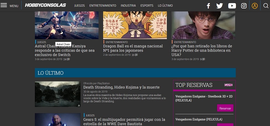Open LO ÚLTIMO in top navigation
The height and width of the screenshot is (126, 270).
point(165,6)
